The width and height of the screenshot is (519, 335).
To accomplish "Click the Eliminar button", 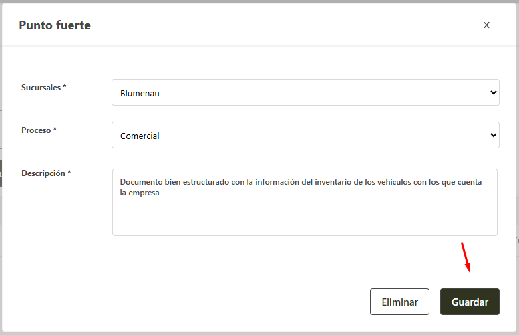I will pos(399,302).
